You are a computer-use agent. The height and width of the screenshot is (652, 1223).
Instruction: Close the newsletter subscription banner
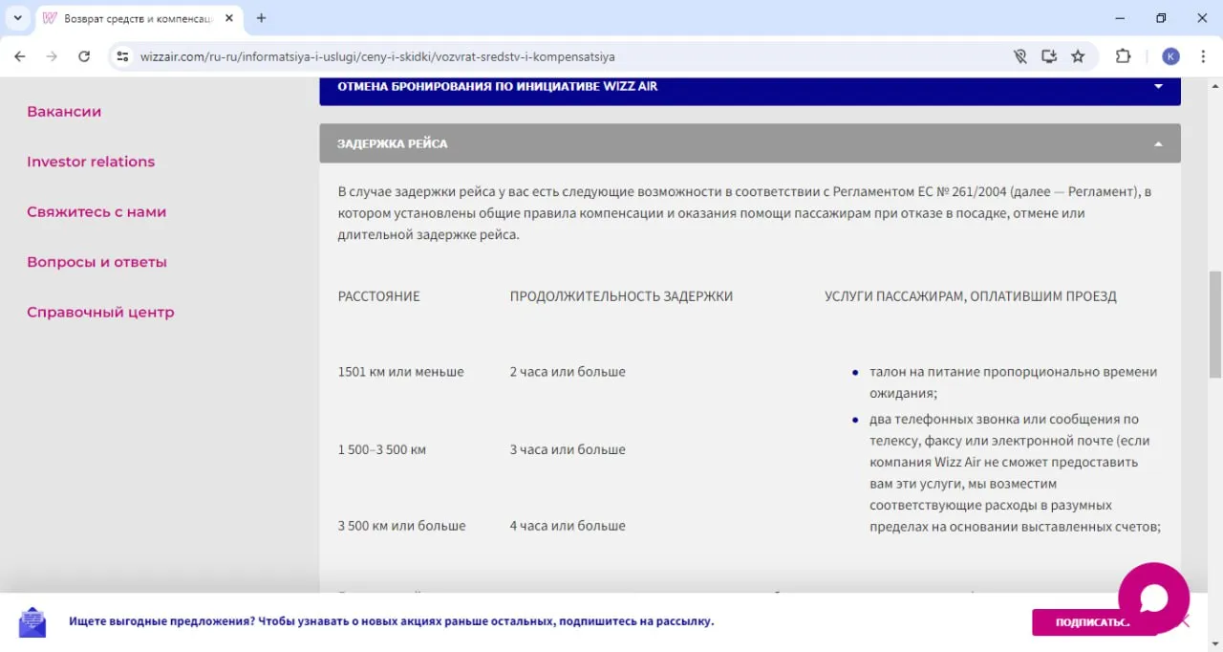tap(1184, 622)
